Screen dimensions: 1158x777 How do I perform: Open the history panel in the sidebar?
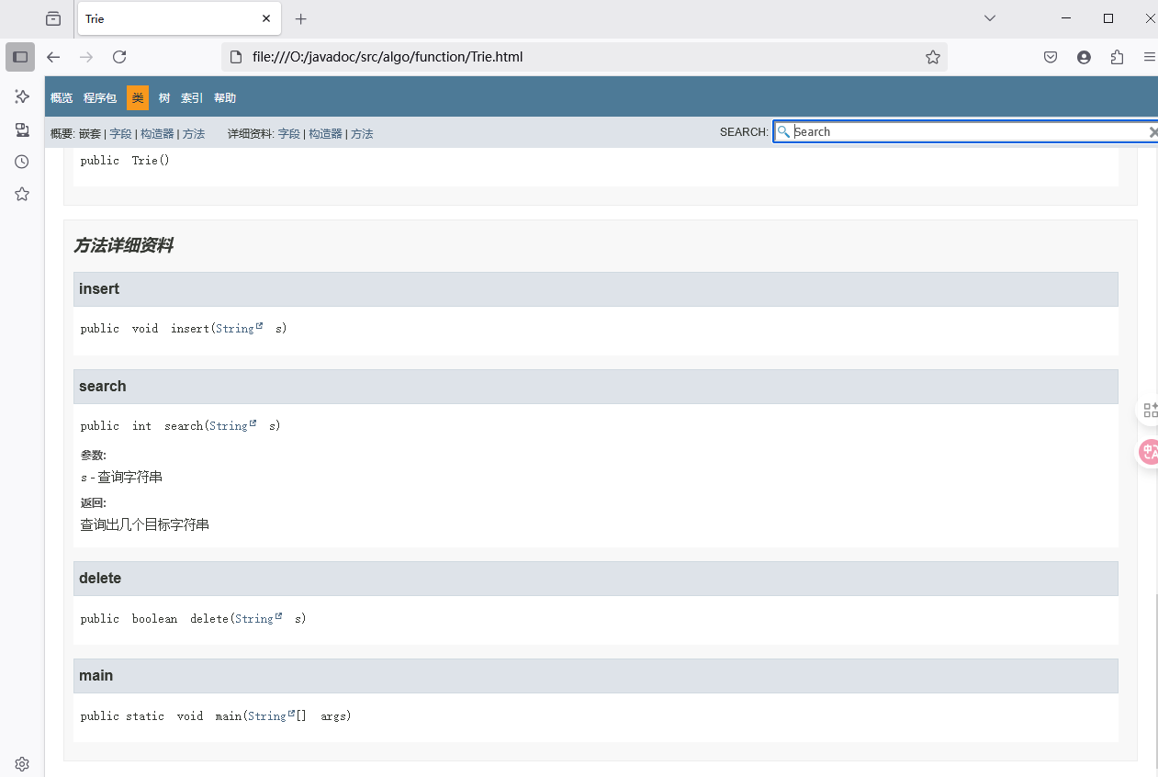21,162
